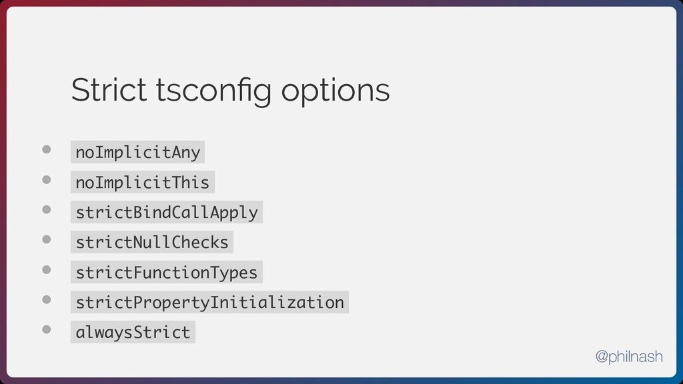Click the strictBindCallApply code label
This screenshot has height=384, width=683.
click(x=166, y=213)
